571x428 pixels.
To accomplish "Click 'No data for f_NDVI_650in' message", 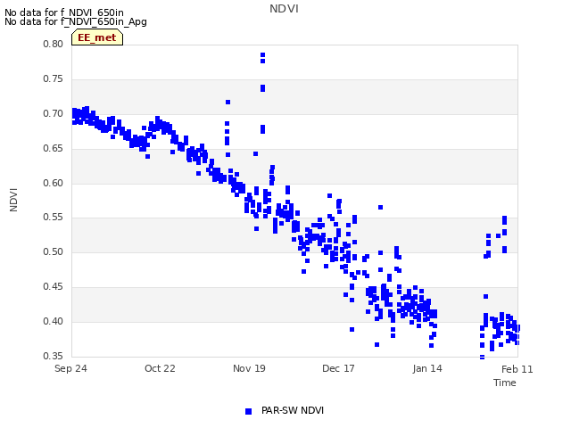I will click(x=64, y=12).
